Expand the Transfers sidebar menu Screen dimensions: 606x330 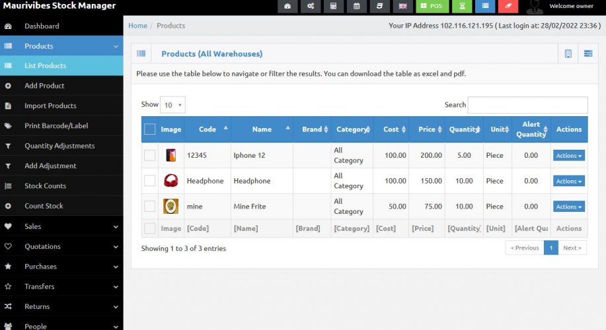[61, 287]
